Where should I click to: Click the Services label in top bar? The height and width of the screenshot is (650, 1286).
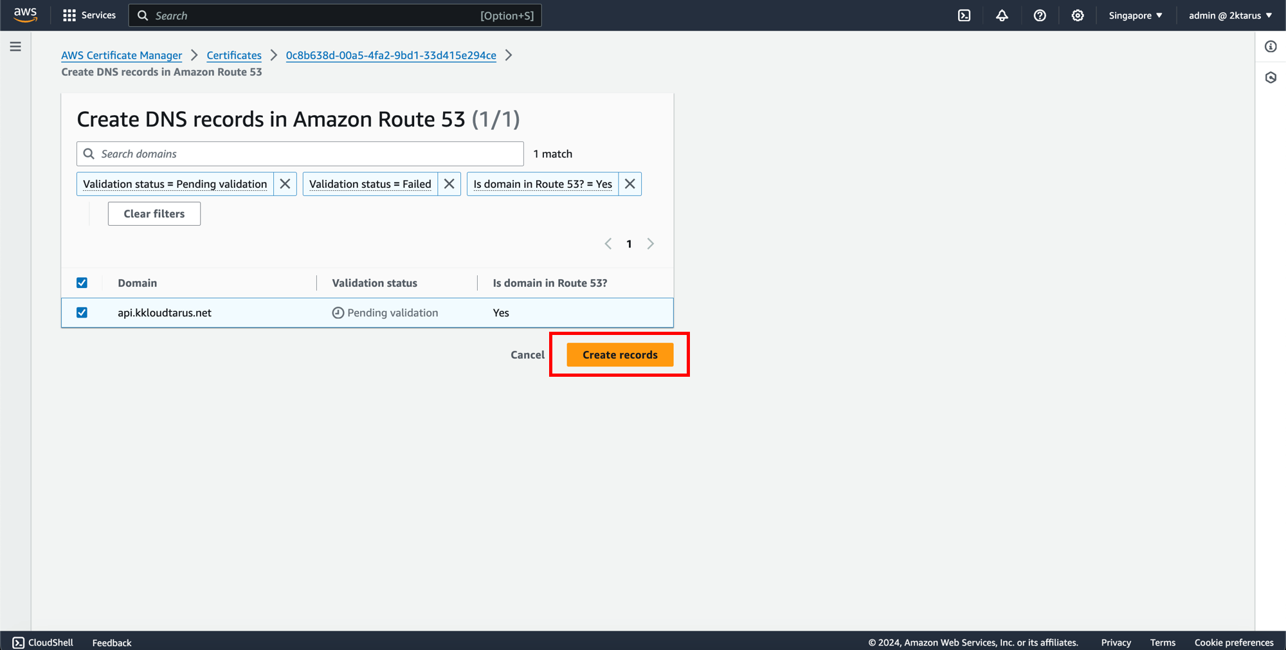point(98,15)
